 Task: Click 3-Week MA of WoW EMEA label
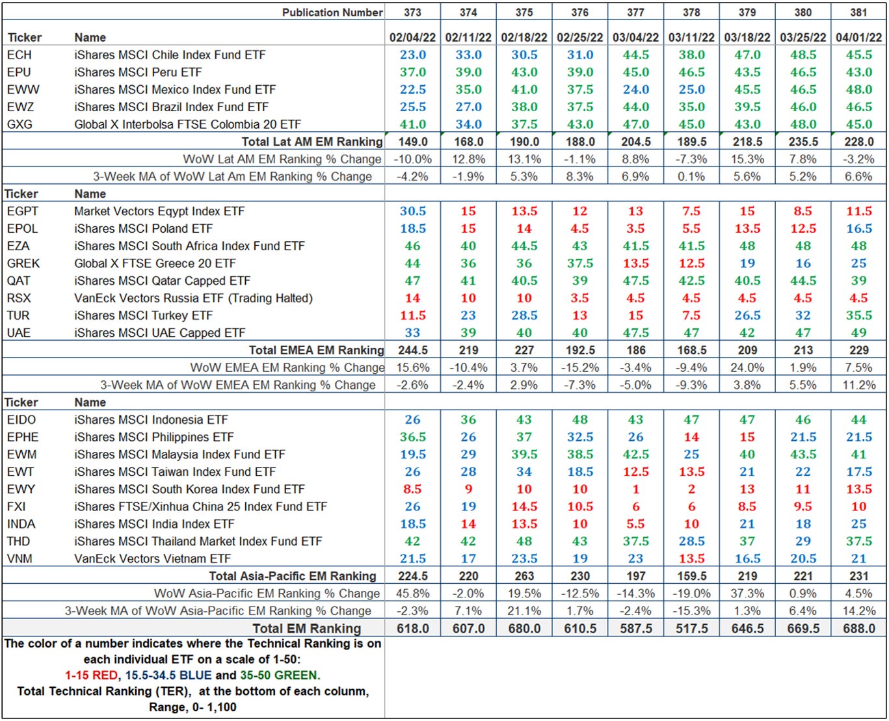tap(237, 385)
